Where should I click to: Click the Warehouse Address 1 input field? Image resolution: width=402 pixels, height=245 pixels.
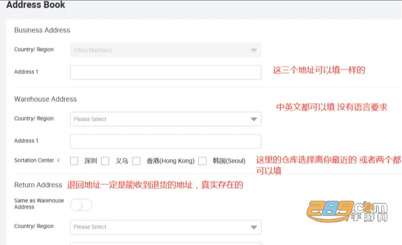166,142
